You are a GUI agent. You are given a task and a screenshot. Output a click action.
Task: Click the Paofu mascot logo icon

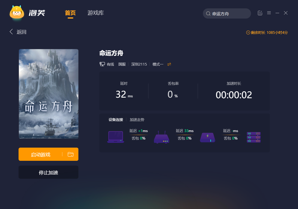click(17, 12)
